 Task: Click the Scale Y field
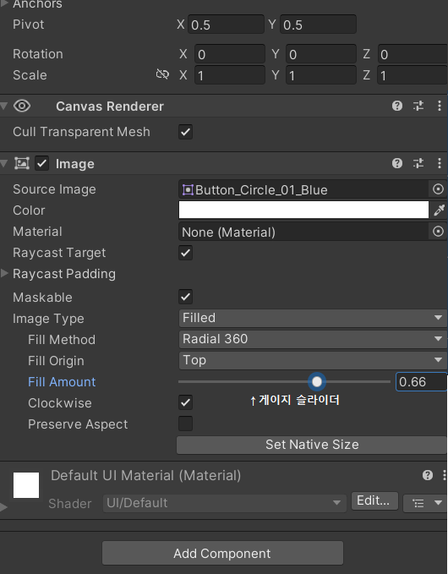(x=321, y=75)
